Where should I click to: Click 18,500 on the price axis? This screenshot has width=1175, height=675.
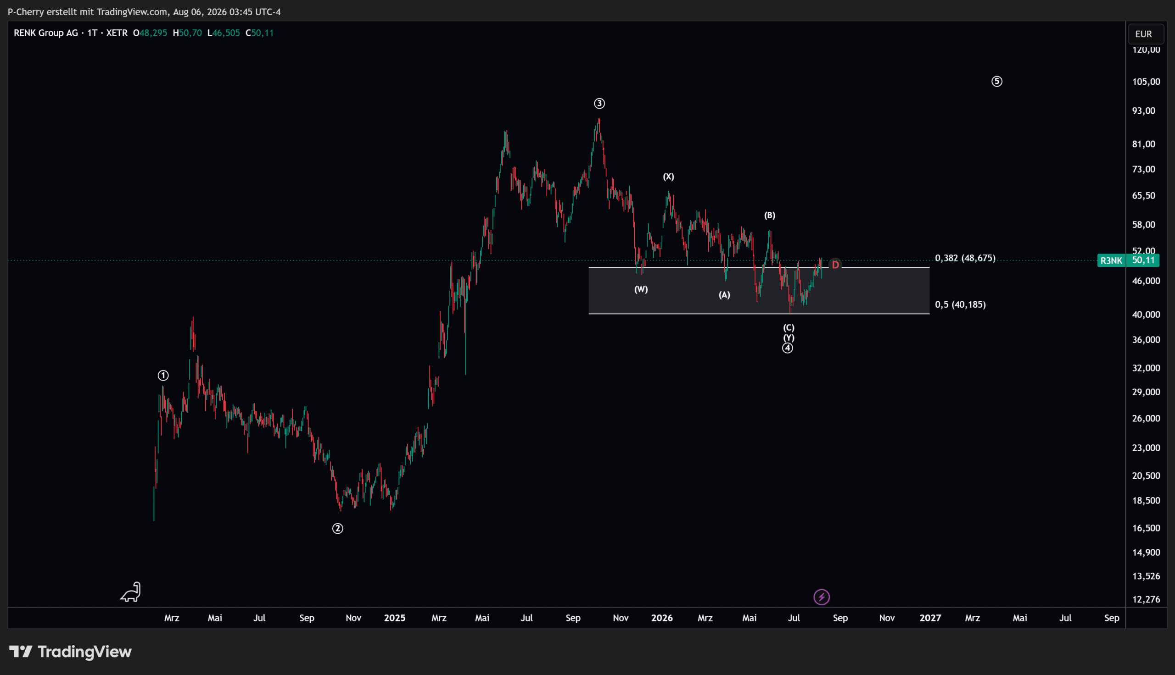pos(1146,501)
